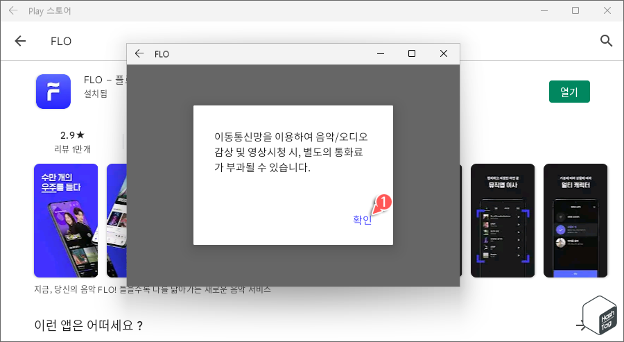Open the 수만 개의 우주를 듣다 screenshot

click(x=66, y=220)
